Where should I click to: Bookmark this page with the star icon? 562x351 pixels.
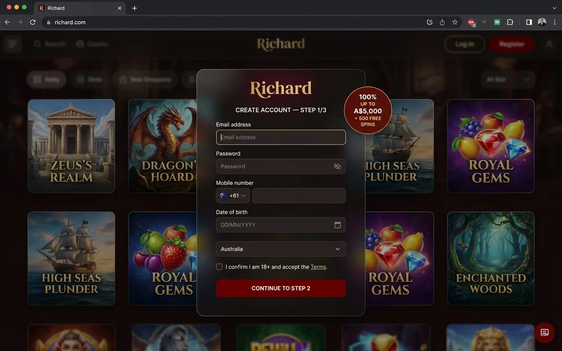[455, 22]
